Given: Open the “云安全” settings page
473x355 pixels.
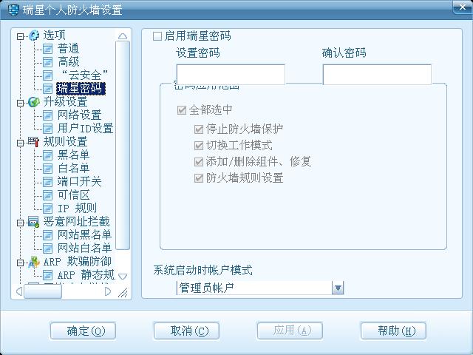Looking at the screenshot, I should coord(84,75).
